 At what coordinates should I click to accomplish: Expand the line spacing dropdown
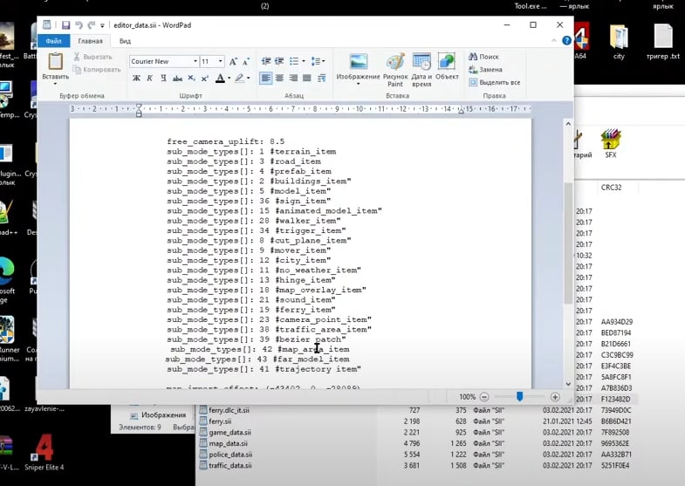coord(324,61)
